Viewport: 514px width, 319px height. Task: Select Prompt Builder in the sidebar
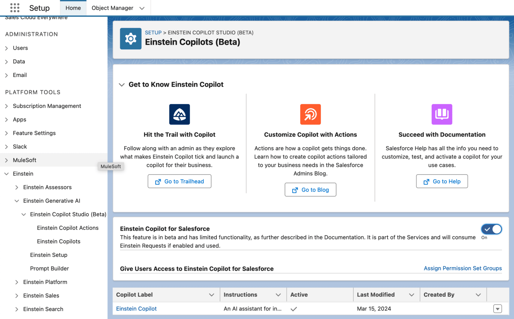[49, 268]
